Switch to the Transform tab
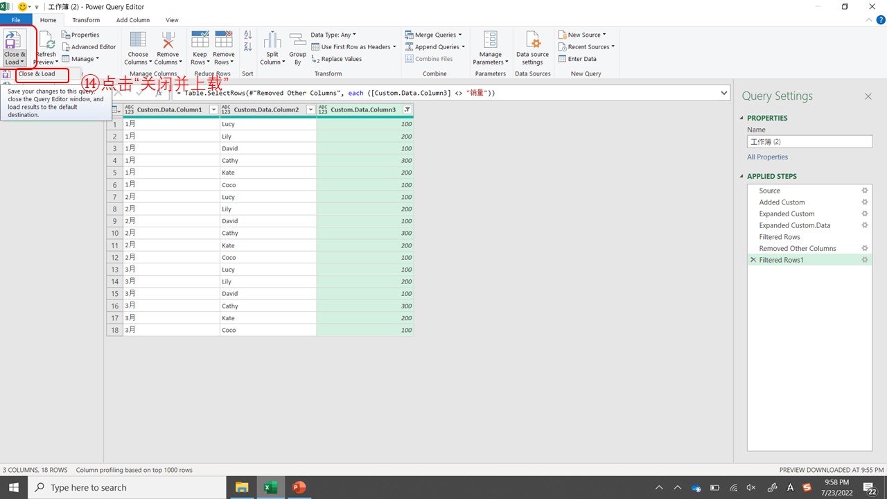 [x=86, y=20]
